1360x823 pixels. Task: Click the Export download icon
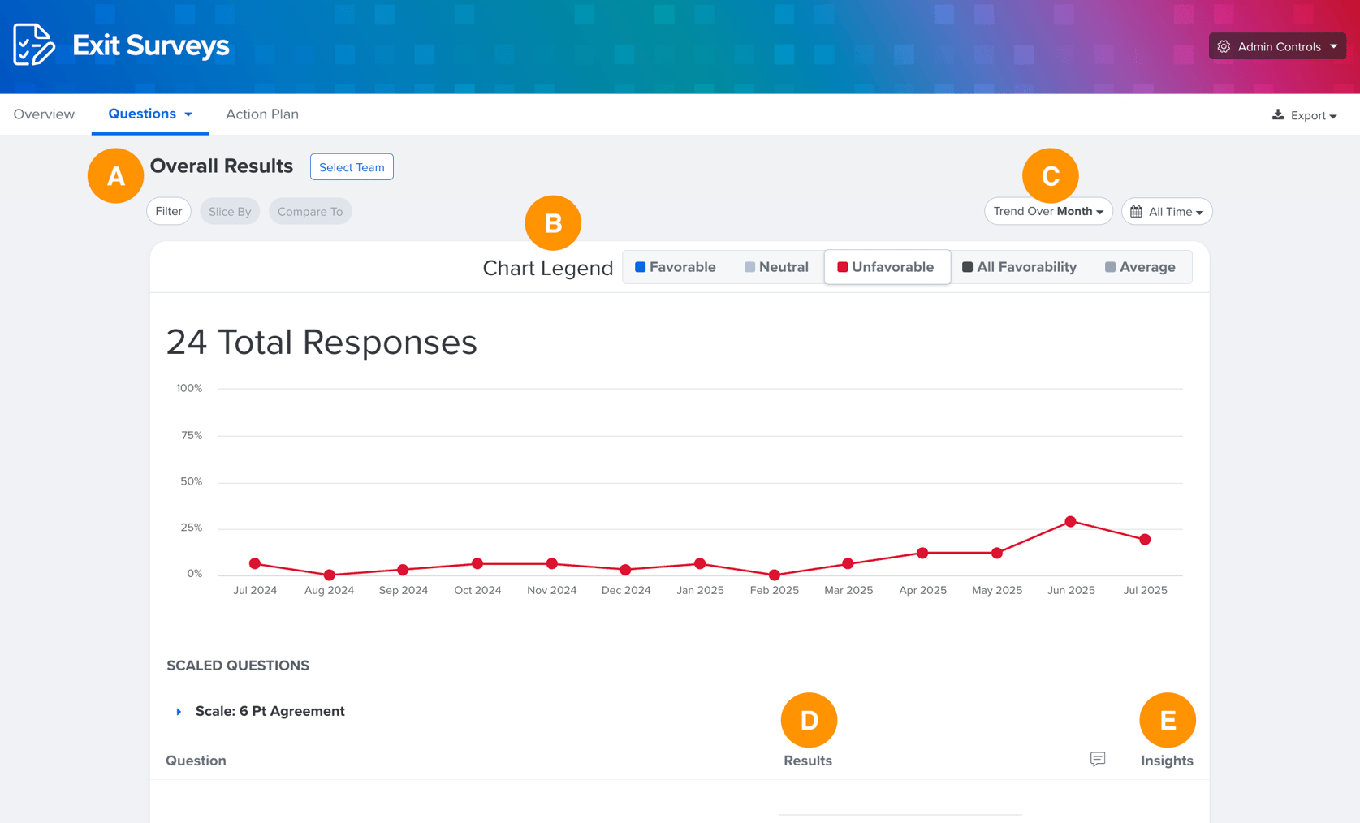[x=1278, y=115]
